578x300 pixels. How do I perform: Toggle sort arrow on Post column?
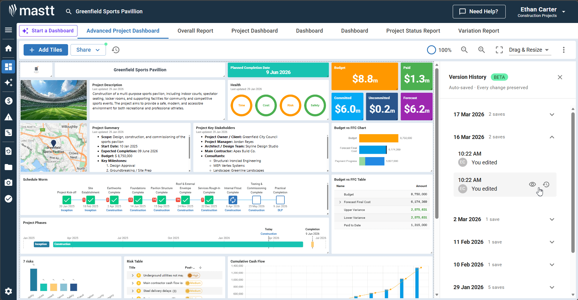tap(200, 267)
